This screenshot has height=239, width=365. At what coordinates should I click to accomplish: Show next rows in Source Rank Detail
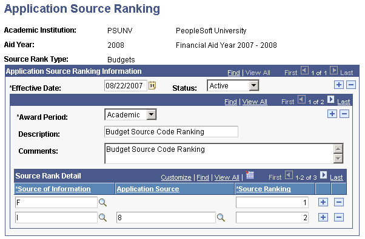point(323,175)
